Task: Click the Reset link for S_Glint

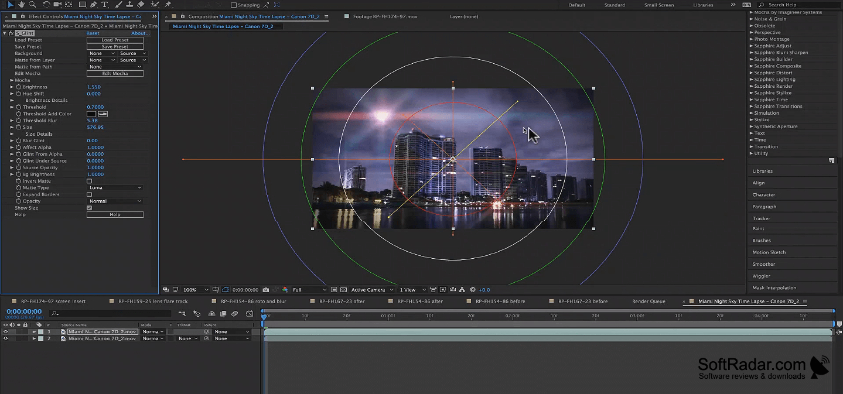Action: coord(93,33)
